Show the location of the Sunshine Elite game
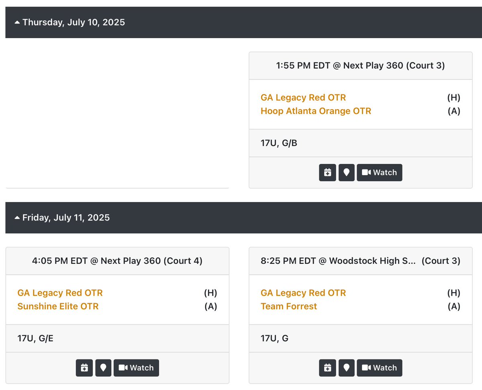482x390 pixels. coord(103,368)
